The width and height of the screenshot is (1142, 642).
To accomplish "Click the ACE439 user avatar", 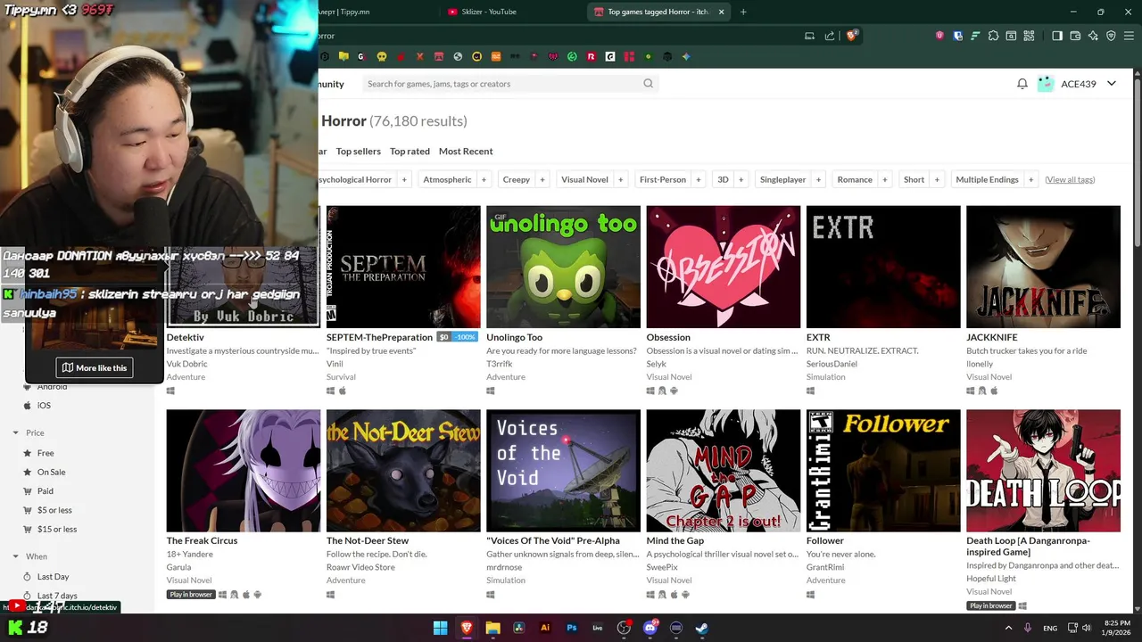I will point(1046,84).
